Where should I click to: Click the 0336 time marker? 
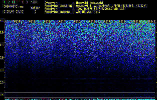pyautogui.click(x=92, y=21)
